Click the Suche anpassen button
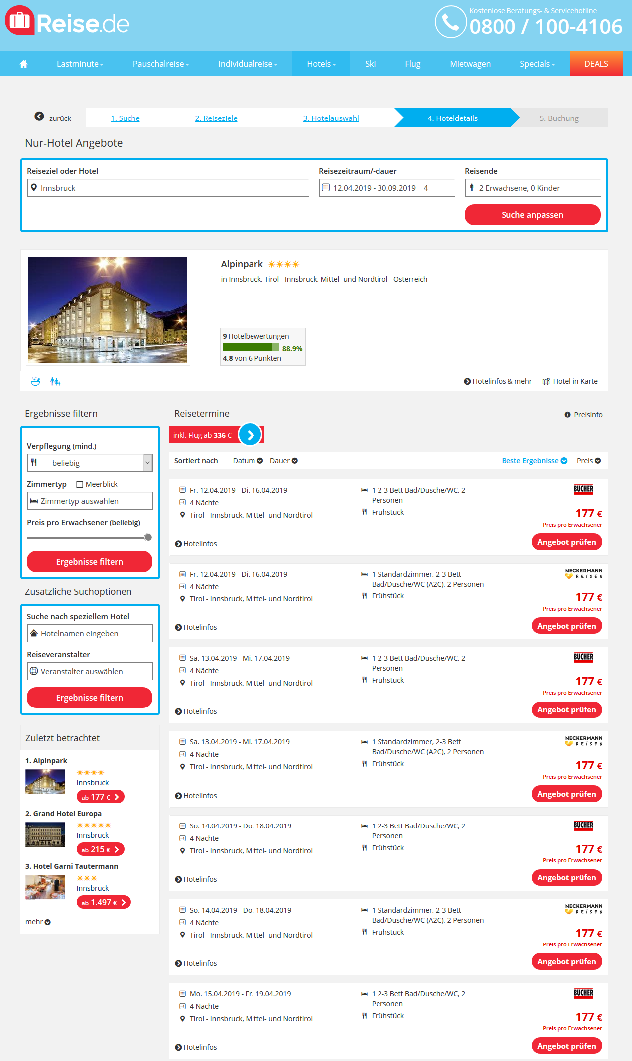 click(532, 215)
